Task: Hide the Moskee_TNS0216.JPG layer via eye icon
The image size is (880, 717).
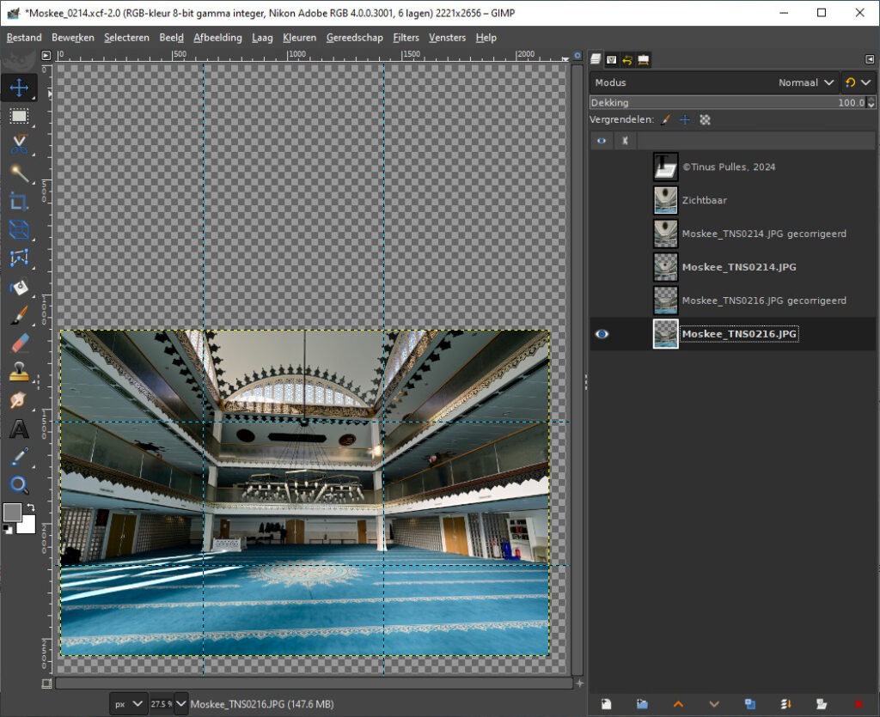Action: coord(602,334)
